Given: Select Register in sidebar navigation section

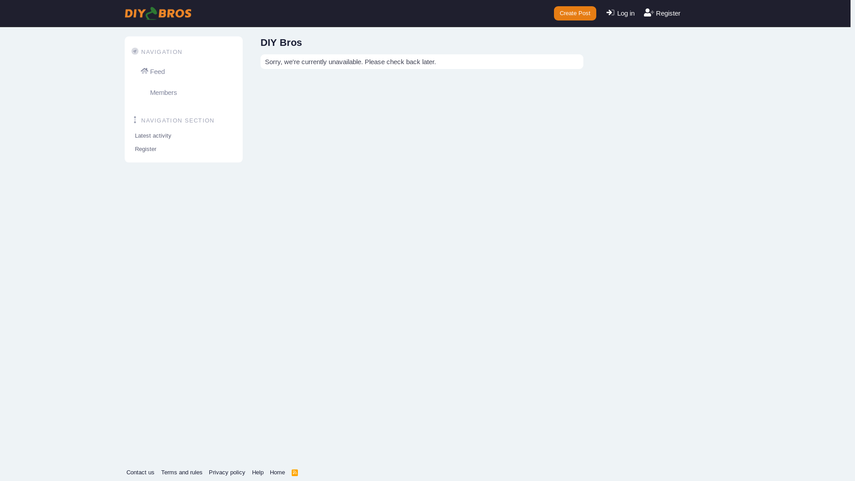Looking at the screenshot, I should pyautogui.click(x=146, y=149).
